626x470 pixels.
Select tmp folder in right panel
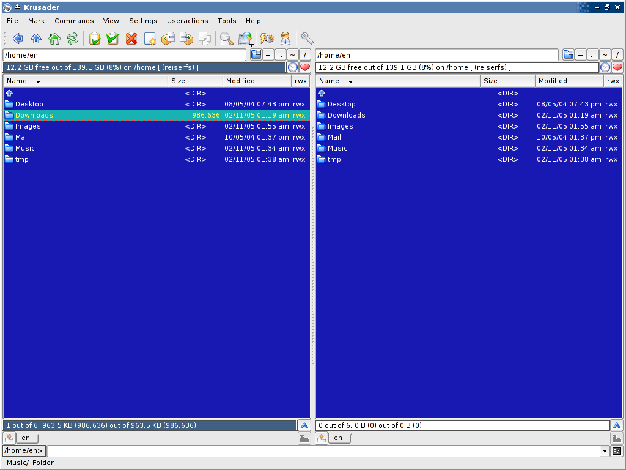point(469,160)
